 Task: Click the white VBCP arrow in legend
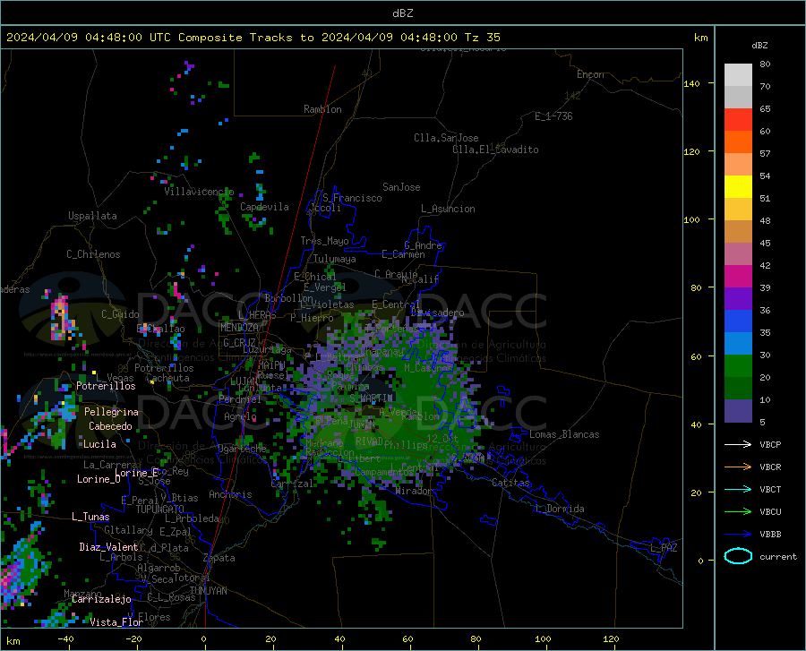(x=738, y=444)
